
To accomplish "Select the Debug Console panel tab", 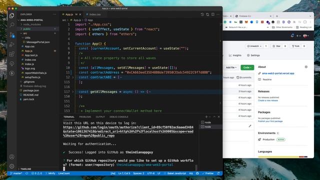I will pos(119,117).
